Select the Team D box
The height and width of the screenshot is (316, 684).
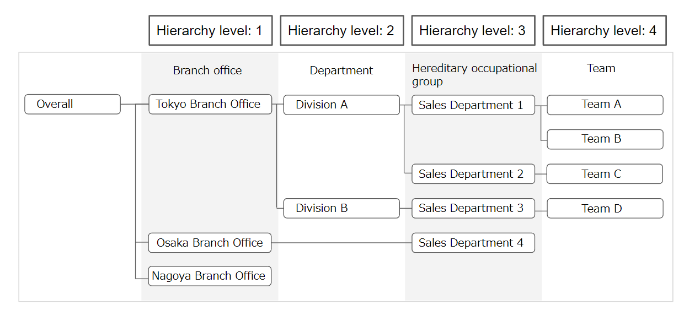pos(605,209)
